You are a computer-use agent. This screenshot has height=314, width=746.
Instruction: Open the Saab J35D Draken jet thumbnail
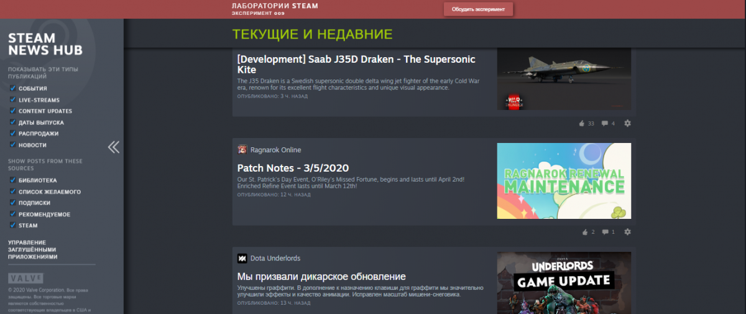point(564,79)
